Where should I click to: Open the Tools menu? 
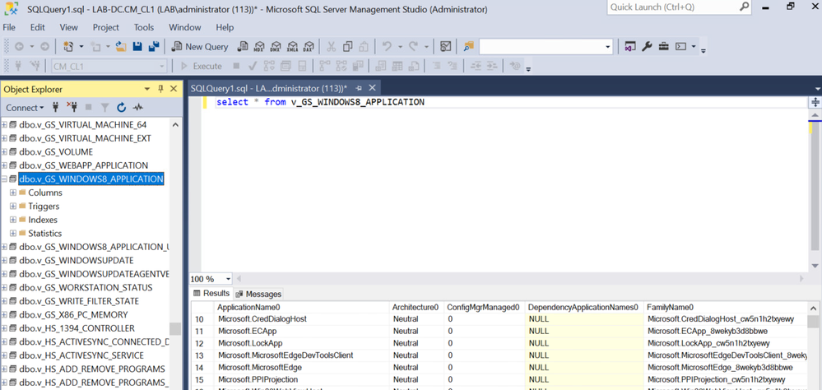[x=144, y=27]
